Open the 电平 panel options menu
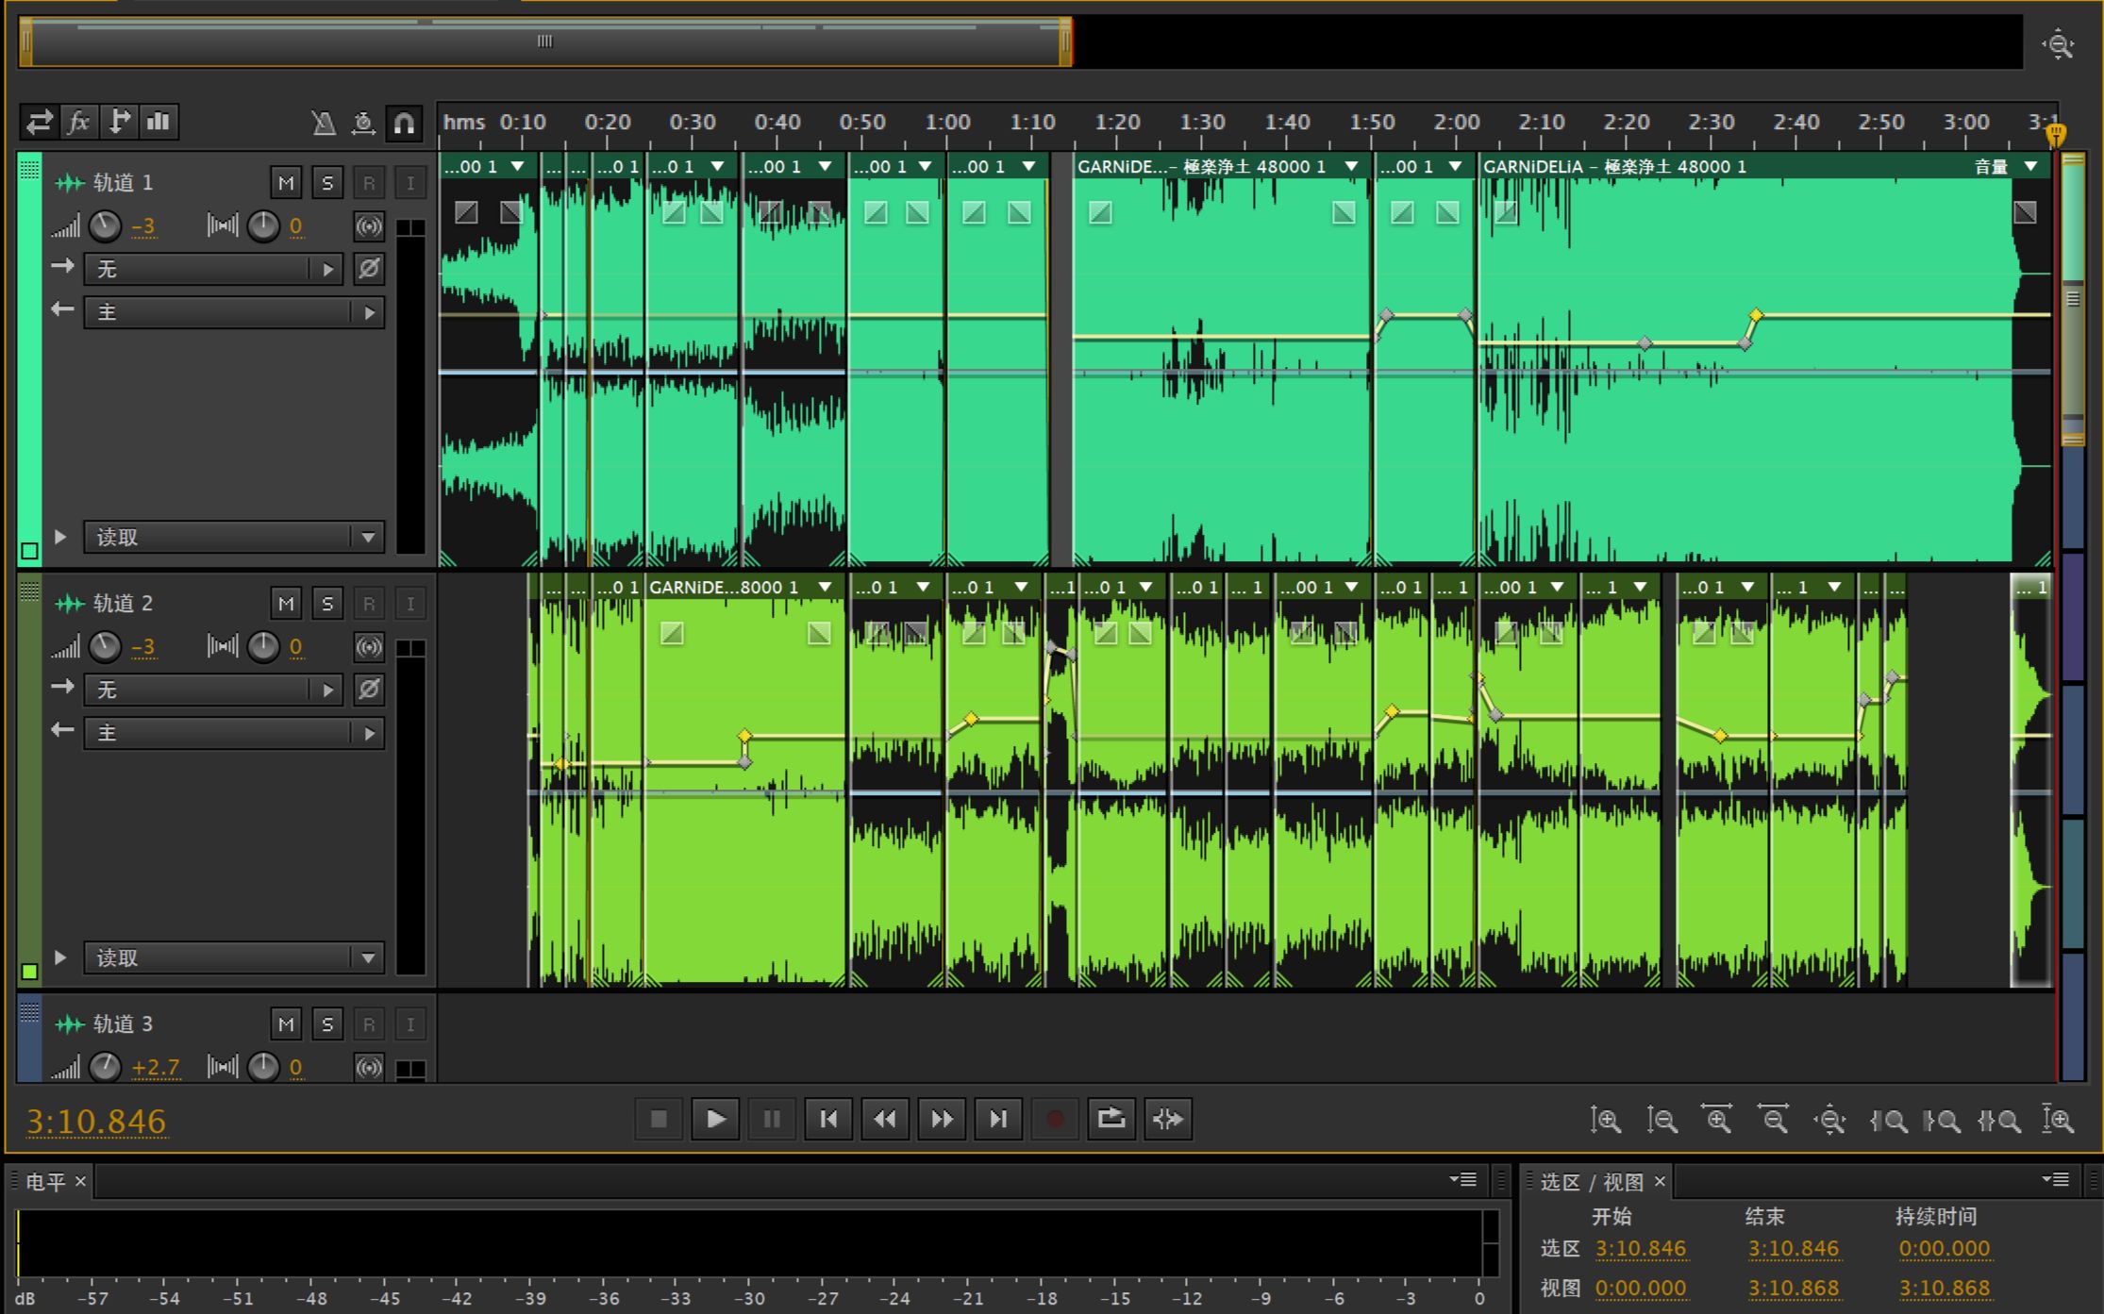 (x=1463, y=1180)
